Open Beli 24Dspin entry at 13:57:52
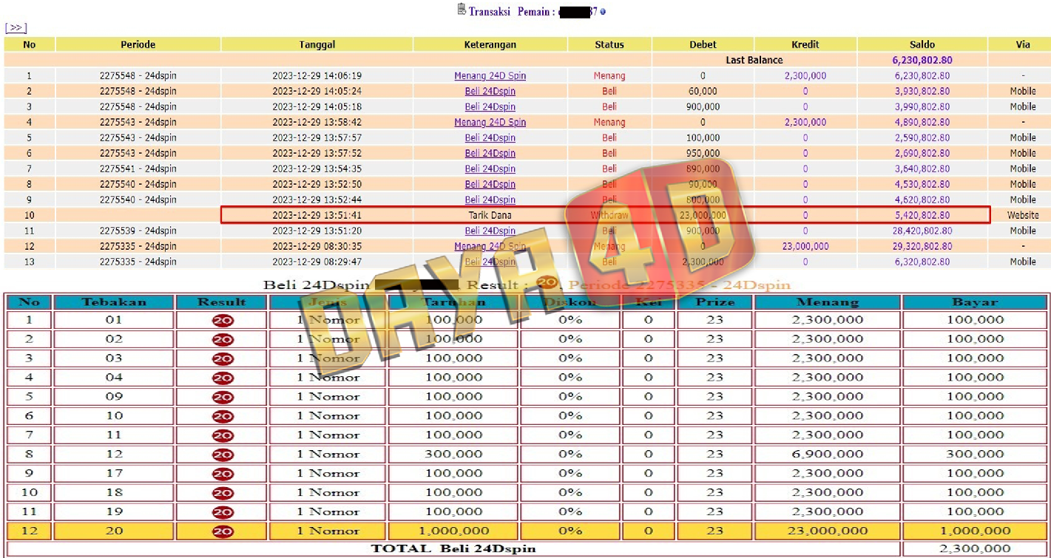This screenshot has width=1051, height=558. (x=490, y=154)
